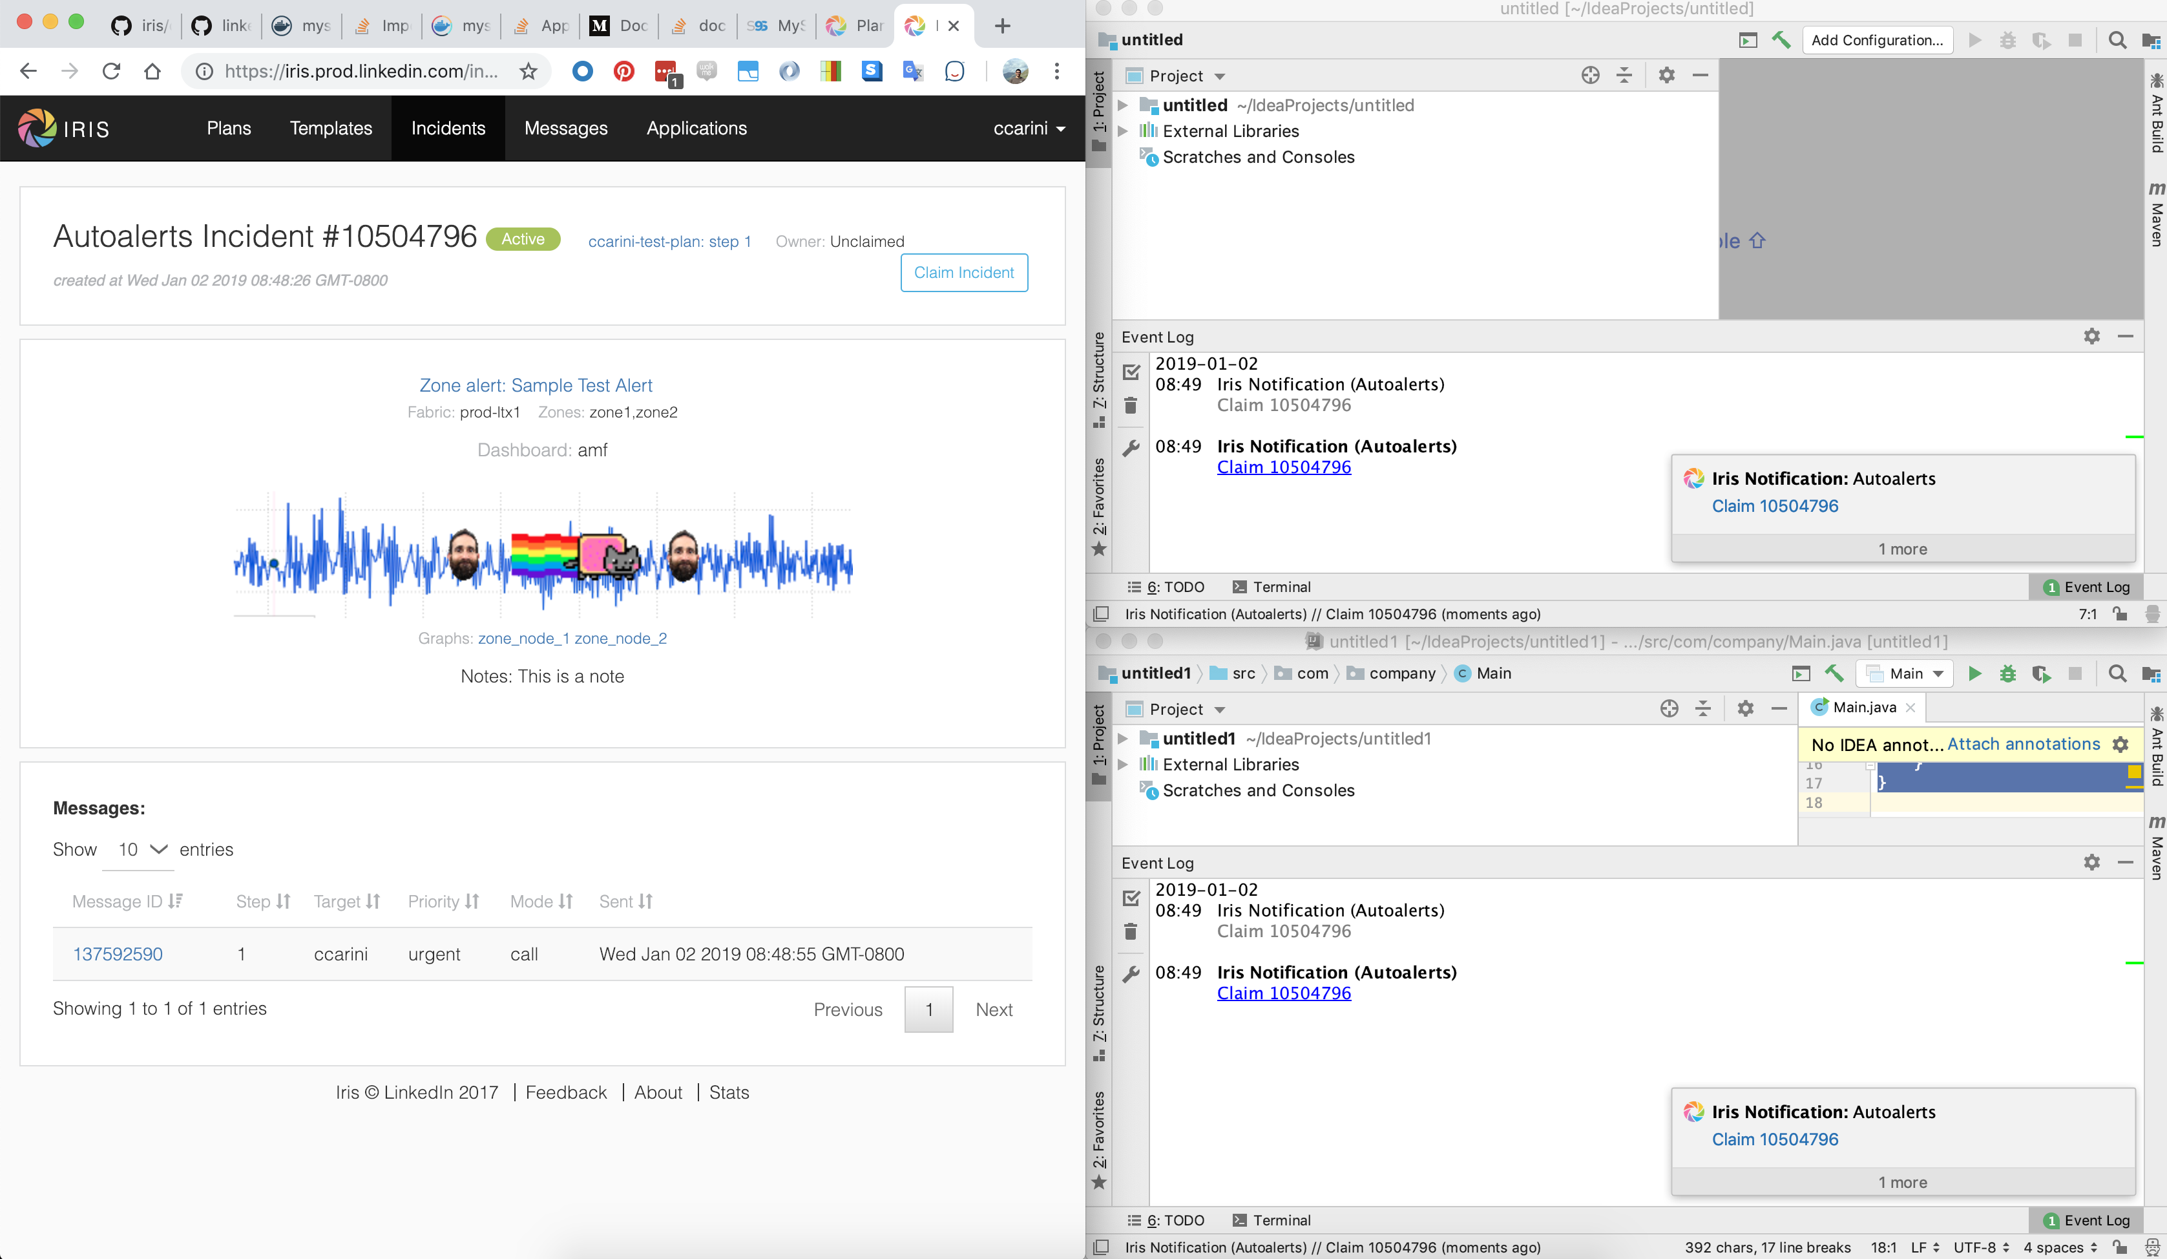Toggle tool window bars in the untitled status bar

click(1100, 614)
